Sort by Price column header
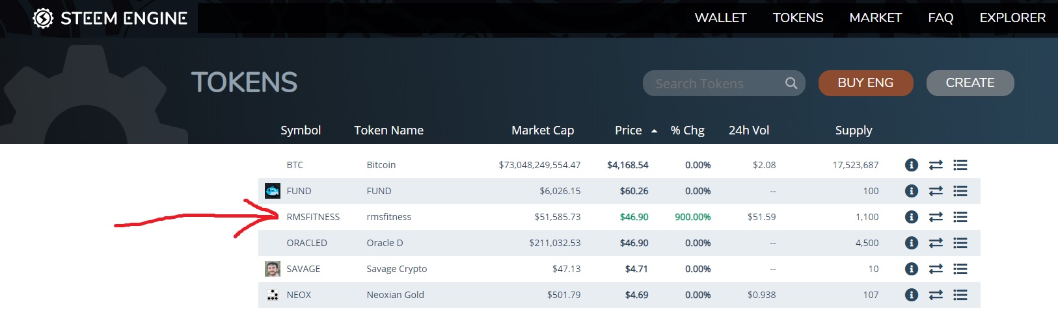This screenshot has height=313, width=1058. tap(629, 131)
